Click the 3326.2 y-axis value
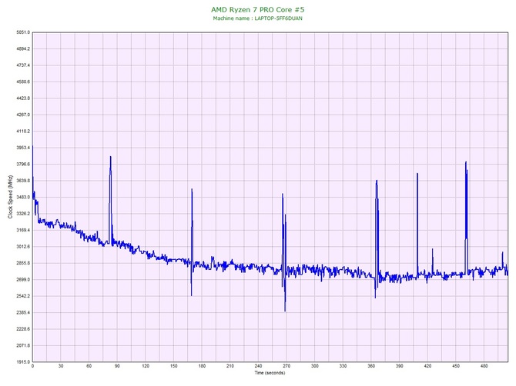 click(x=23, y=214)
